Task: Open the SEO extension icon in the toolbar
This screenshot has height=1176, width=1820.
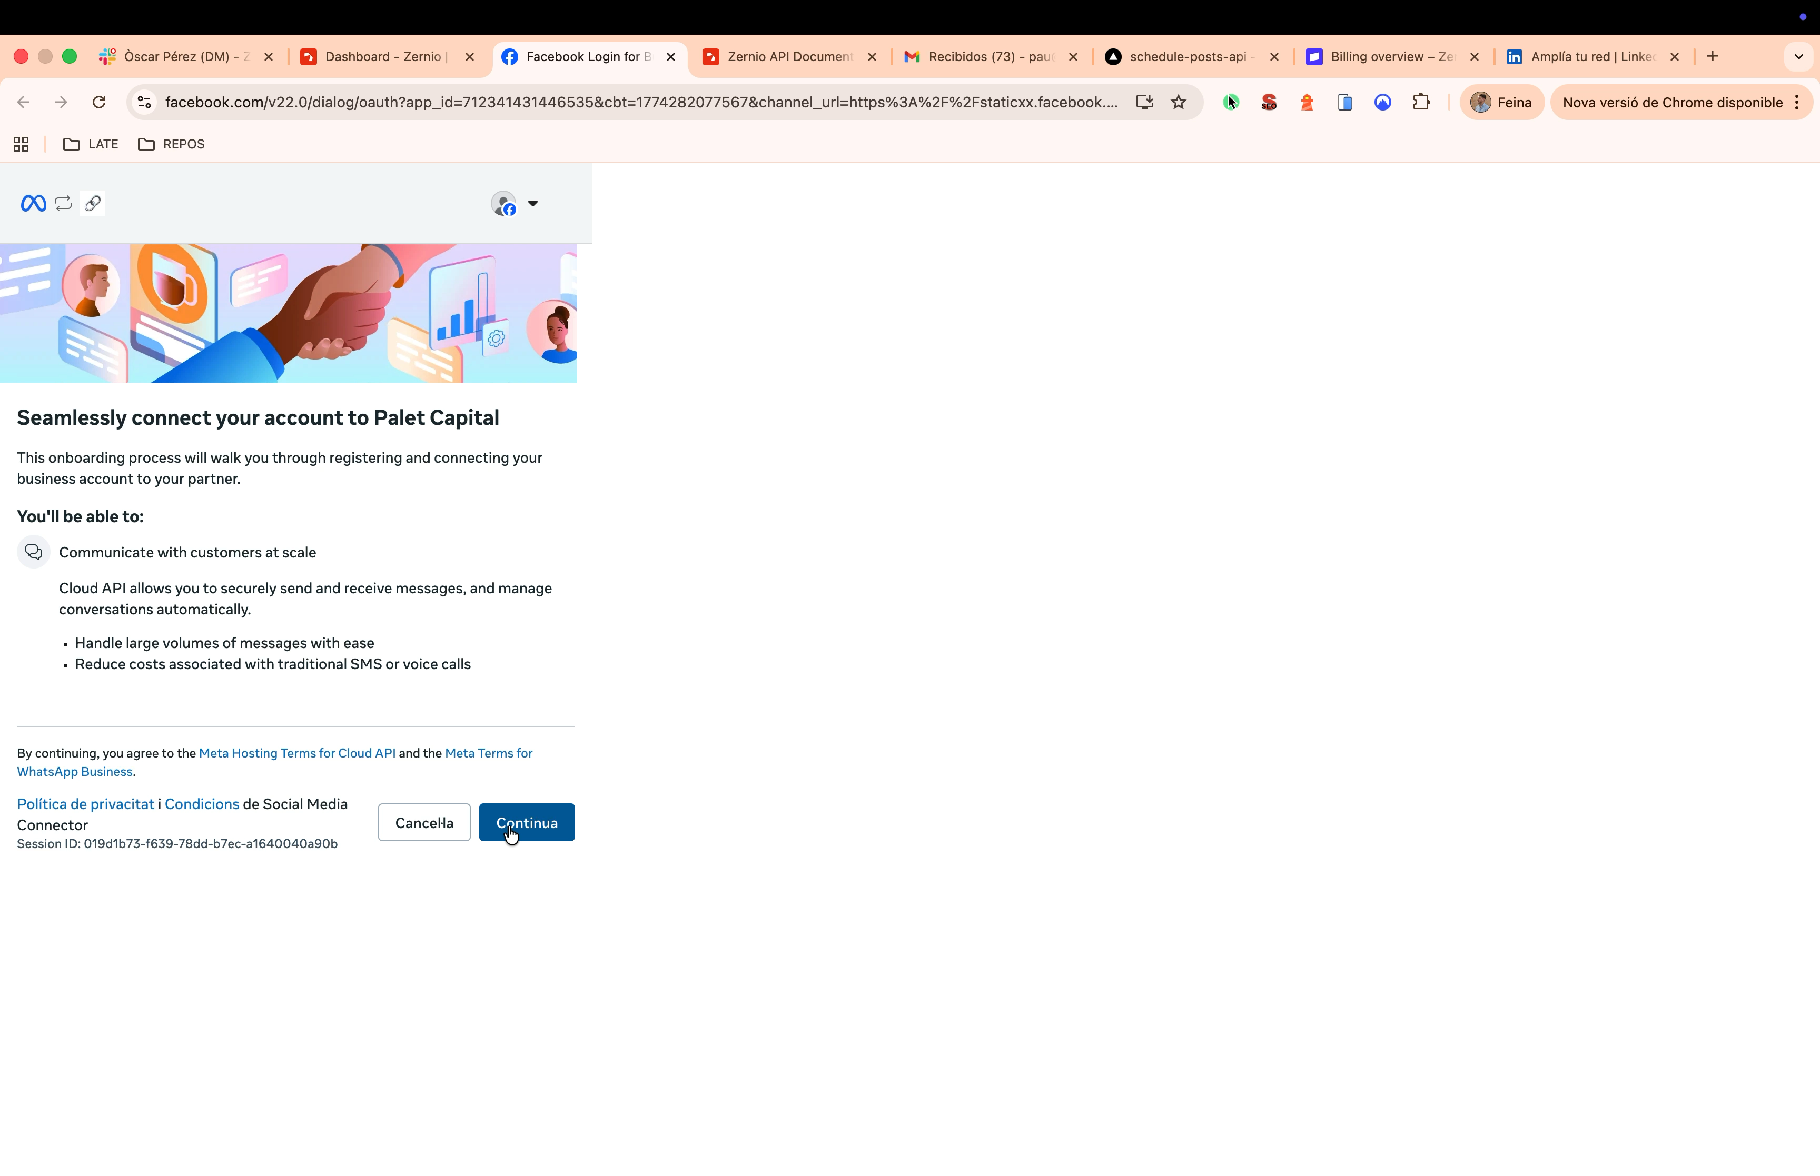Action: [1269, 102]
